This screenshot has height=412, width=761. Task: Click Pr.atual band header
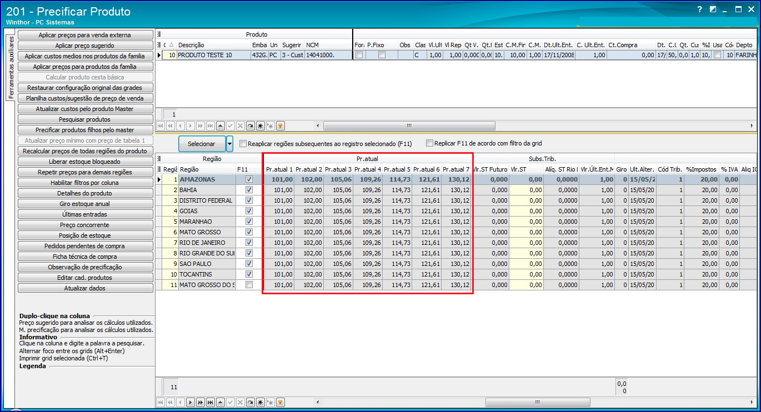pos(367,159)
